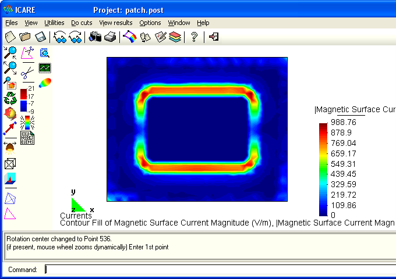Click the 'Project: patch.post' title text
Screen dimensions: 396x279
pos(128,10)
